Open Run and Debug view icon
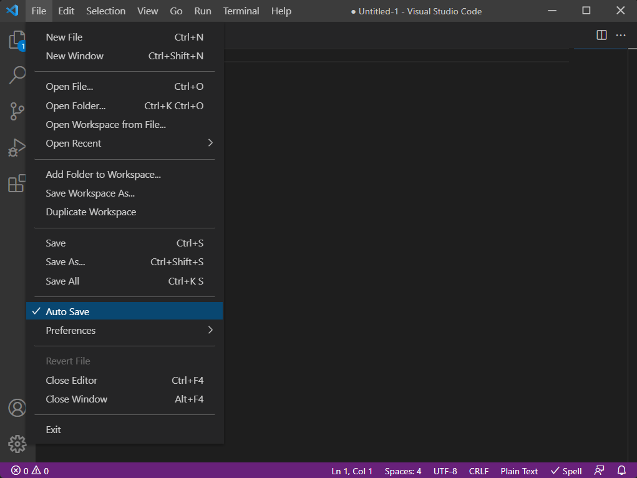This screenshot has width=637, height=478. point(17,147)
